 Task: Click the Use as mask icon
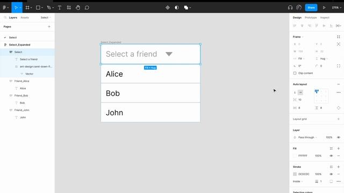[177, 8]
